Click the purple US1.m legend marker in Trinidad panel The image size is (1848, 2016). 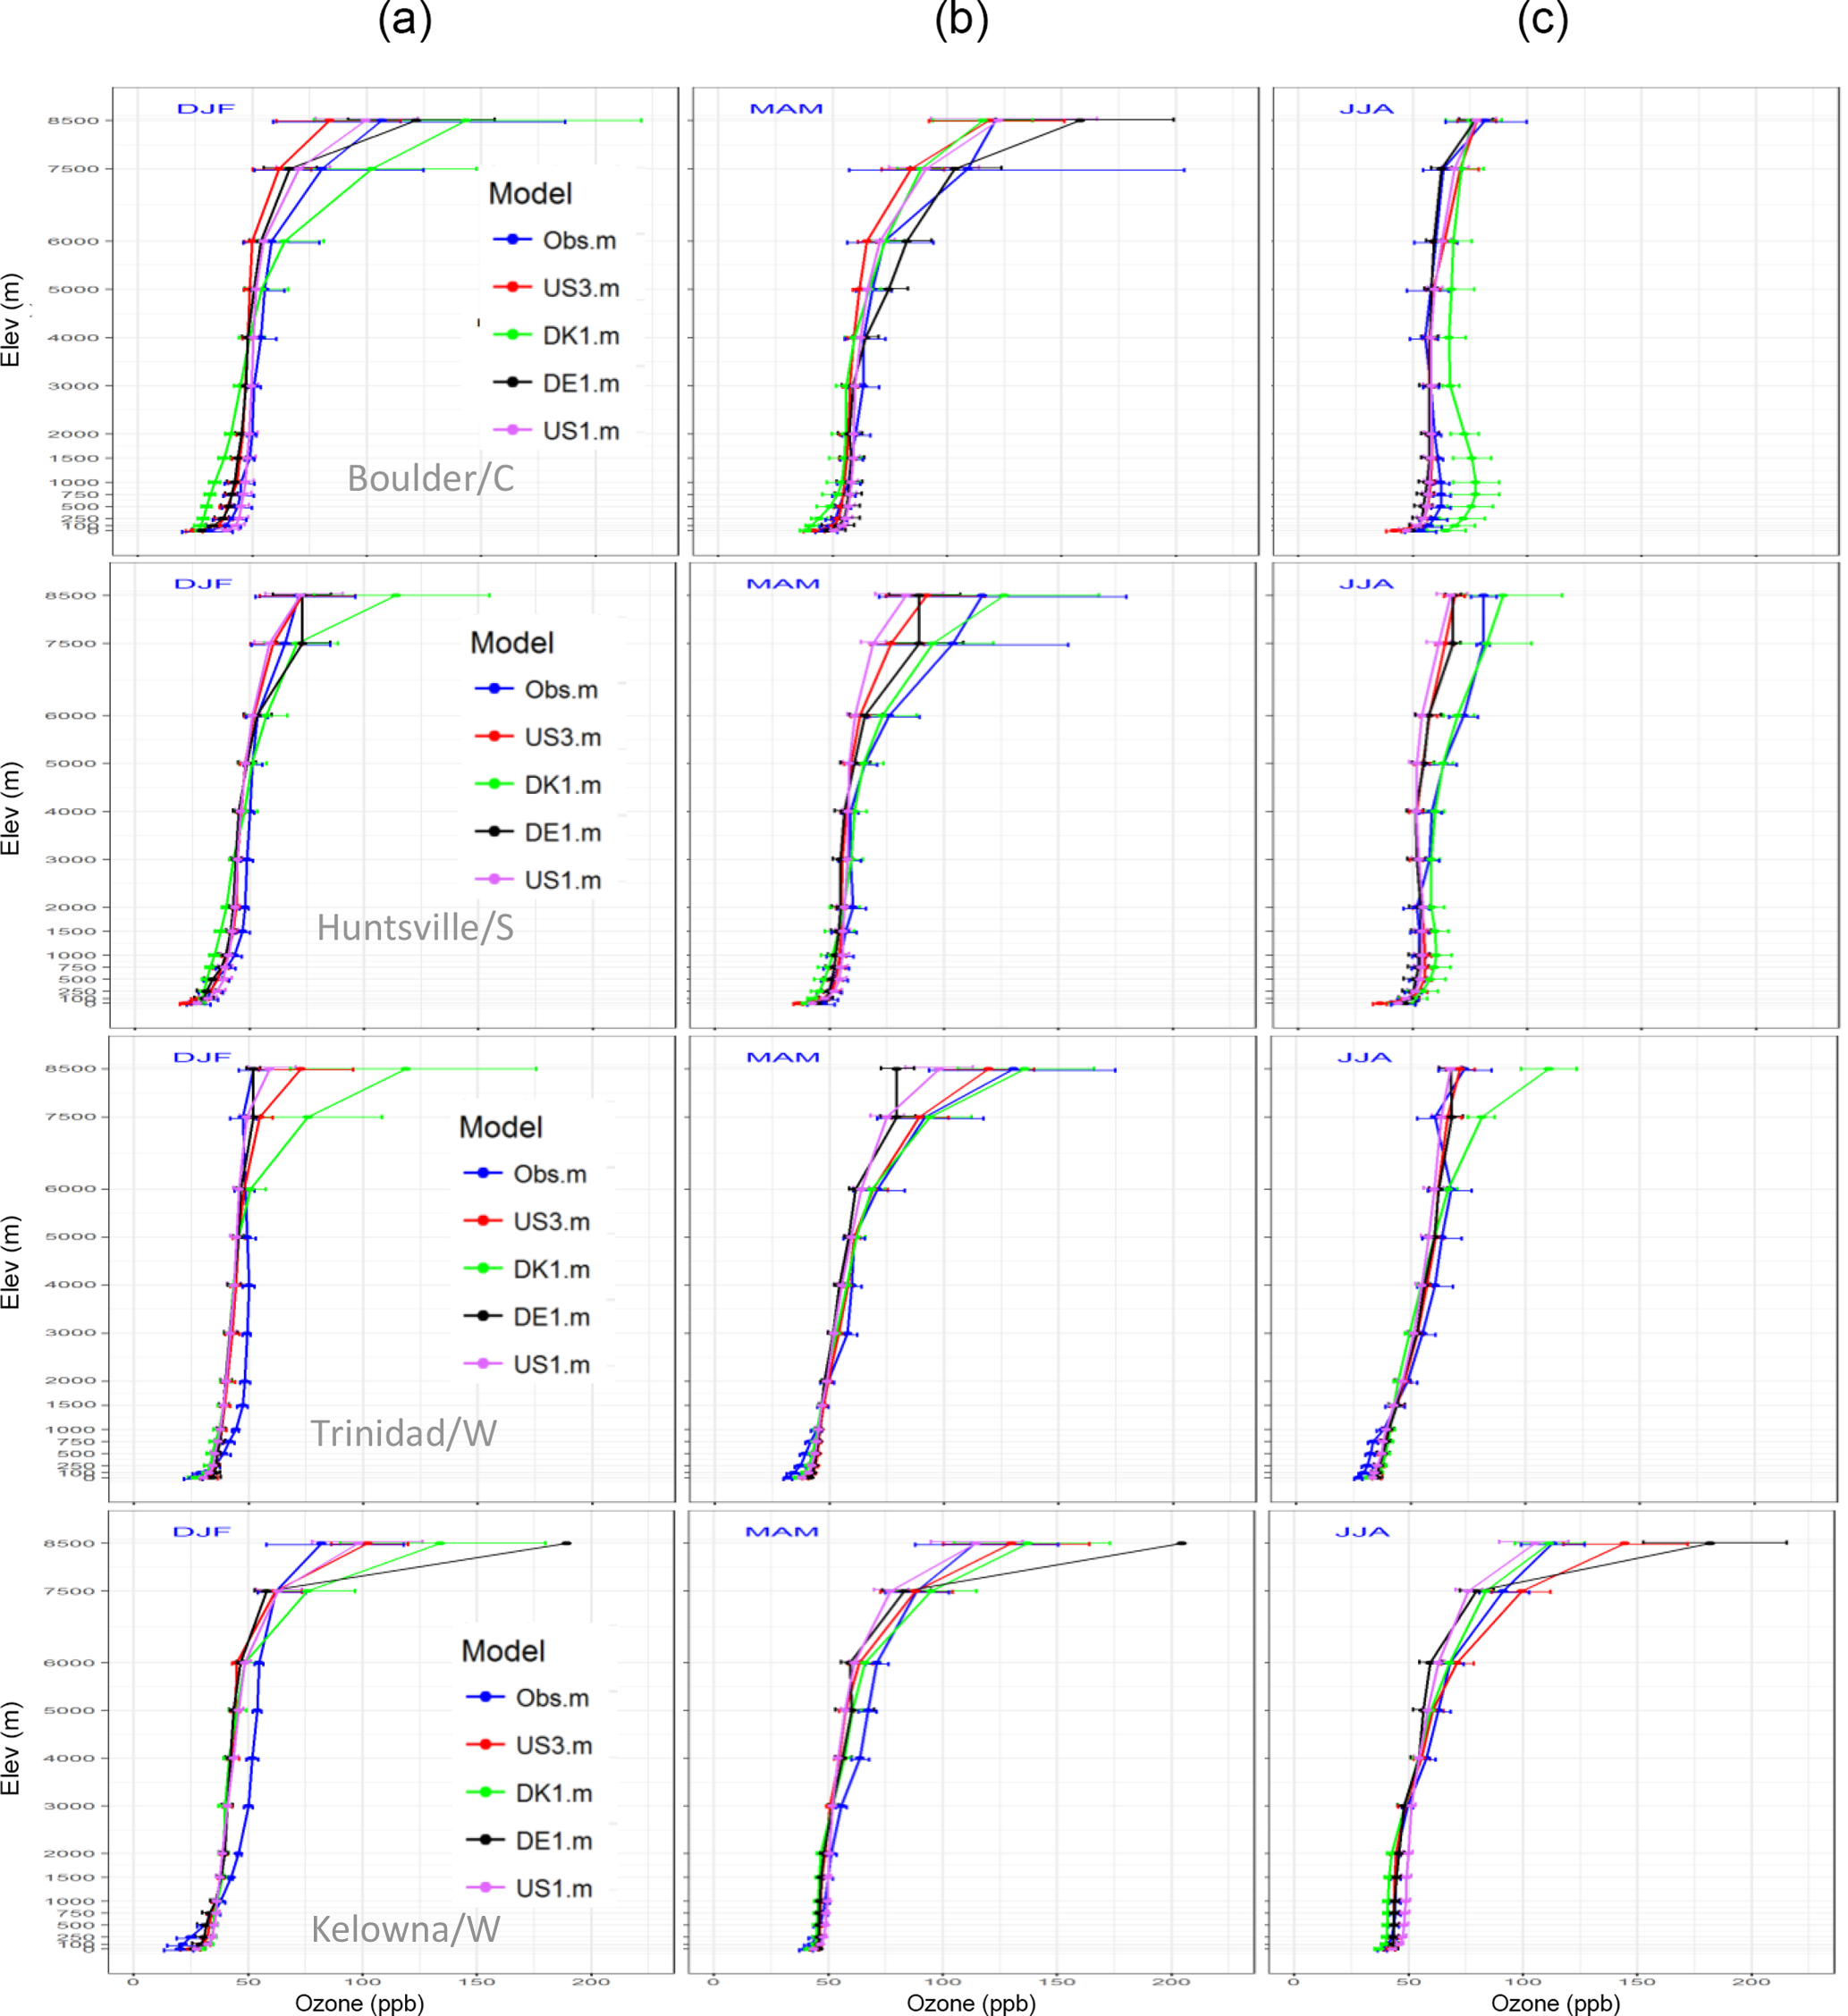pos(483,1364)
